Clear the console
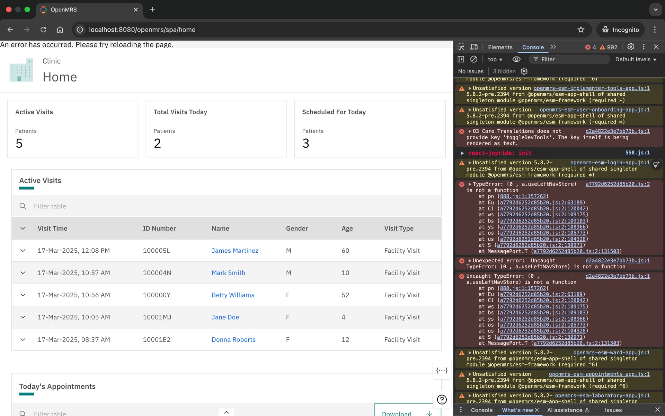Image resolution: width=665 pixels, height=416 pixels. coord(474,59)
